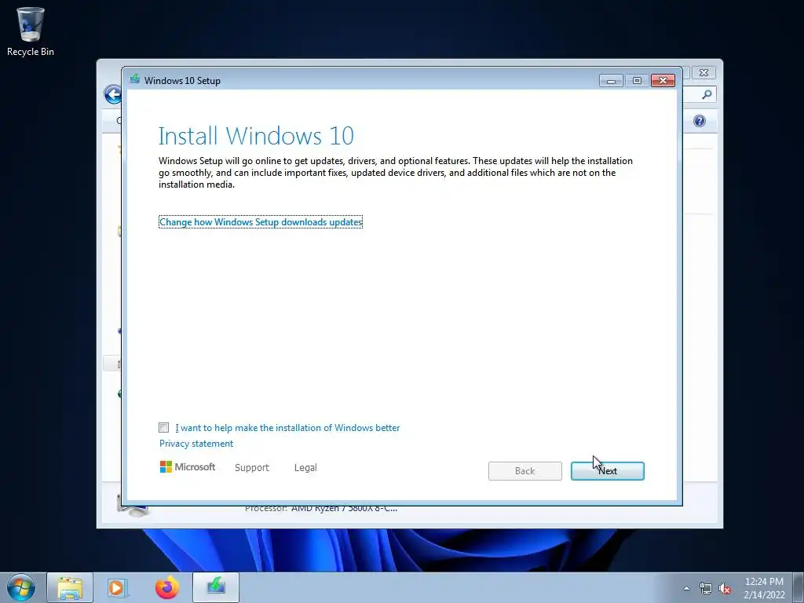Click the search magnifier in the background window
This screenshot has height=603, width=804.
click(x=707, y=94)
